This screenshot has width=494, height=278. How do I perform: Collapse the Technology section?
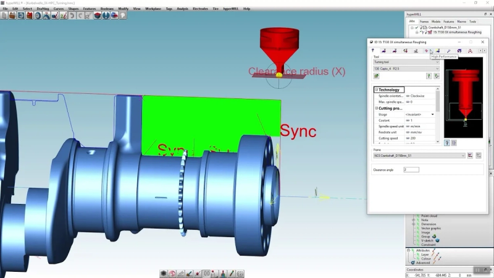click(376, 90)
